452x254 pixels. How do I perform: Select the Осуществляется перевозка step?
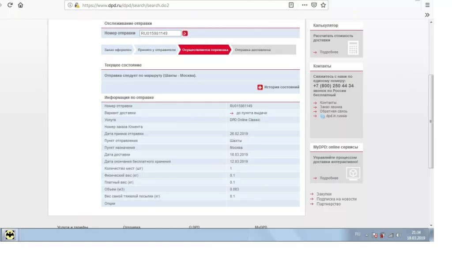click(205, 49)
